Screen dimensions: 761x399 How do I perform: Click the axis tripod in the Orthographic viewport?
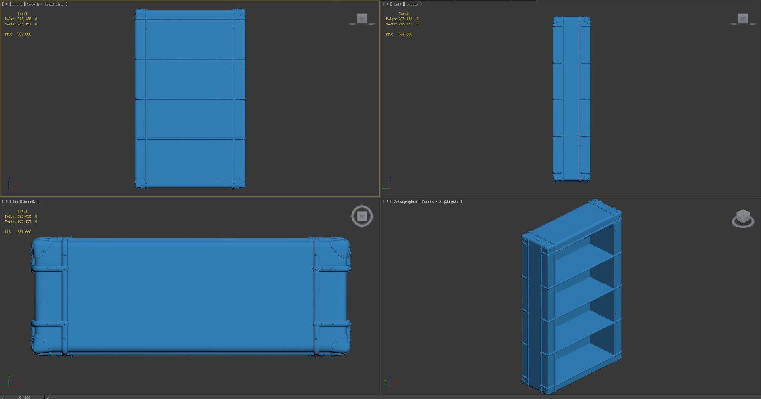[390, 381]
